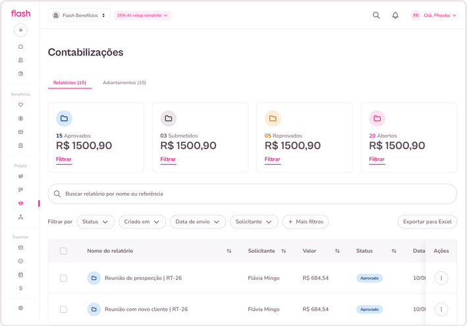Open the megaphone icon under People
The height and width of the screenshot is (326, 467).
20,177
